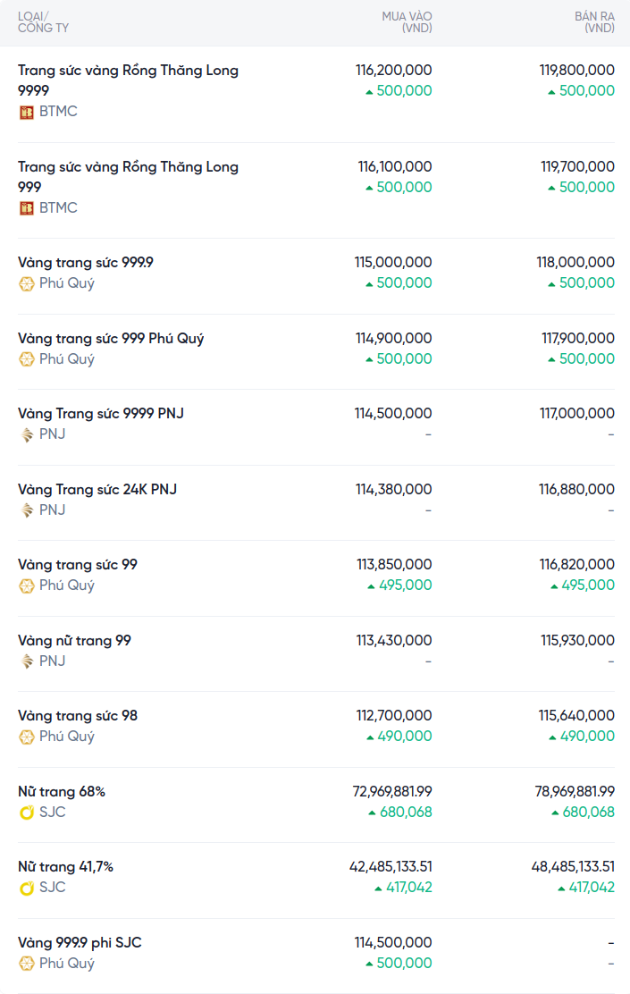Click the Bán Ra column header
Viewport: 630px width, 994px height.
pos(593,22)
